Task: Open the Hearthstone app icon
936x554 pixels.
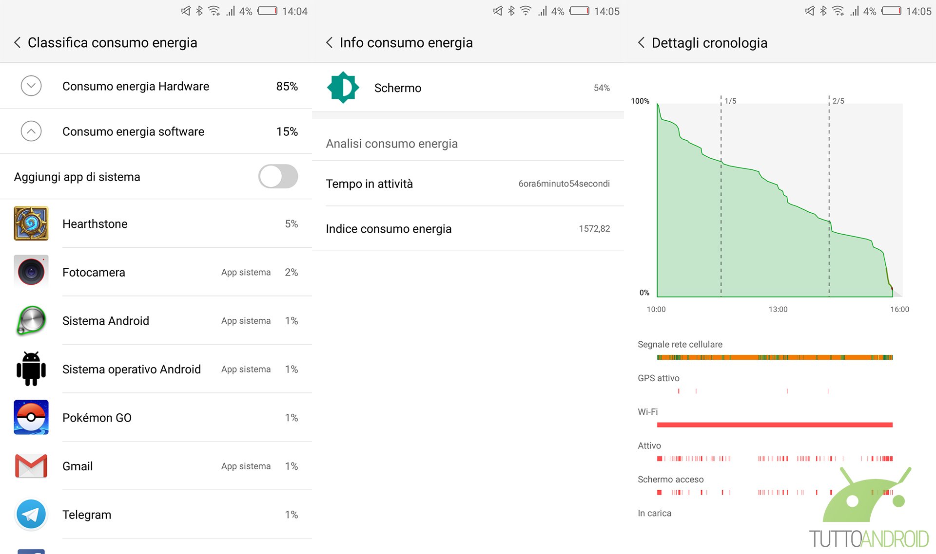Action: pyautogui.click(x=31, y=223)
